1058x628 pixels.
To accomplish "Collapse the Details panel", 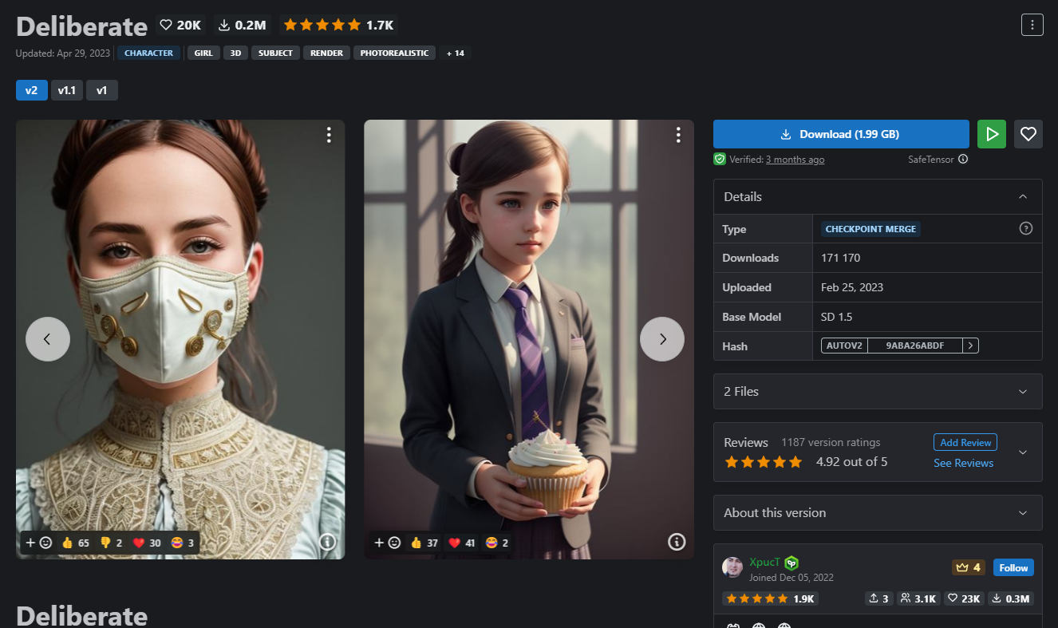I will [x=1022, y=197].
